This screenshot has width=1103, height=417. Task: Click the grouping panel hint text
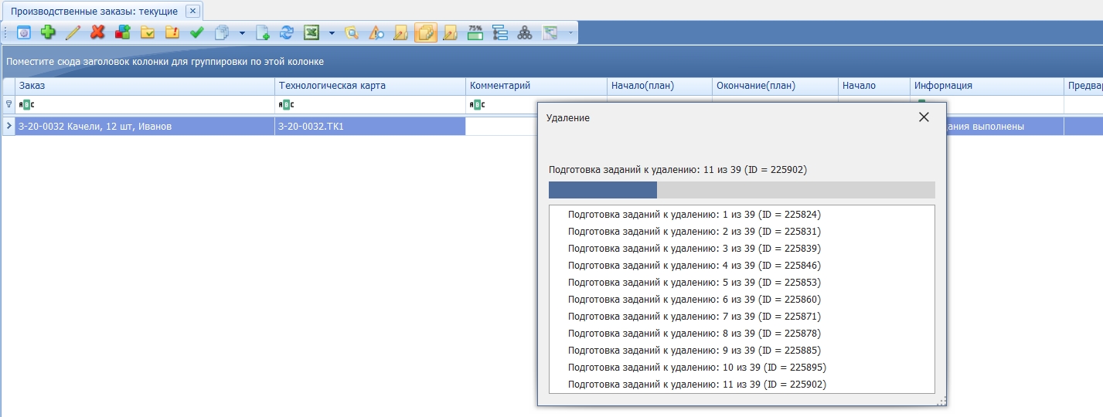(x=165, y=61)
